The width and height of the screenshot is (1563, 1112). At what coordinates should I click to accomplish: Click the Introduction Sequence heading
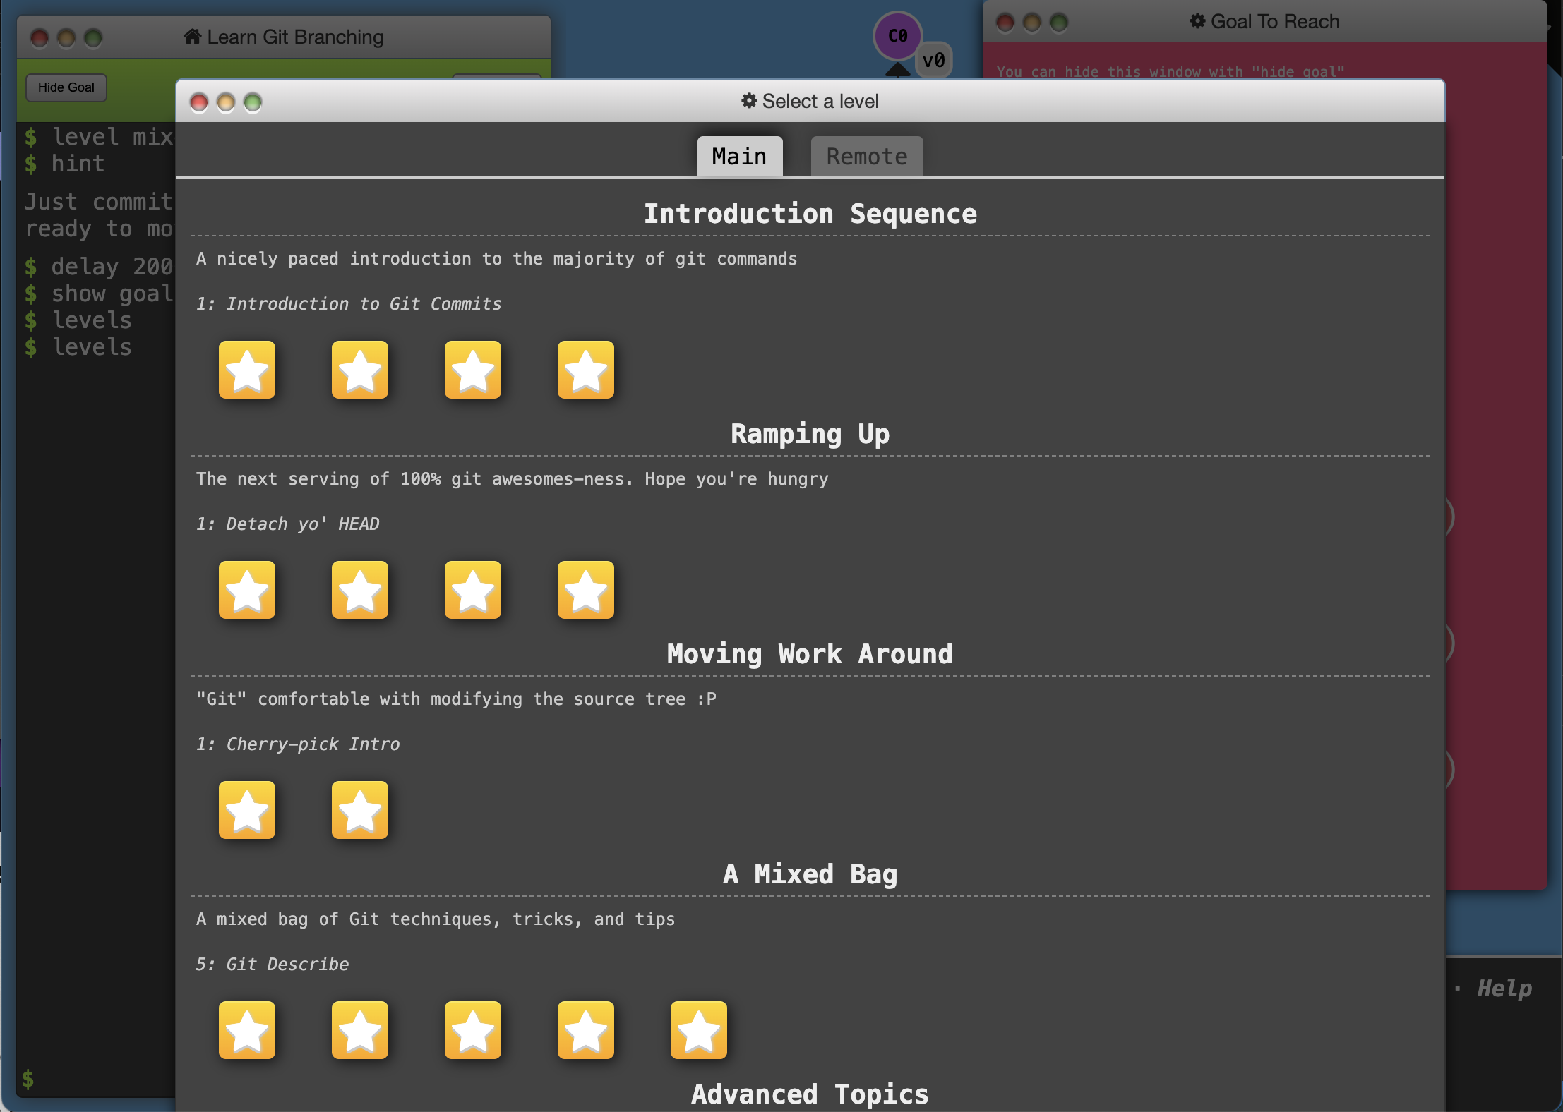(810, 214)
